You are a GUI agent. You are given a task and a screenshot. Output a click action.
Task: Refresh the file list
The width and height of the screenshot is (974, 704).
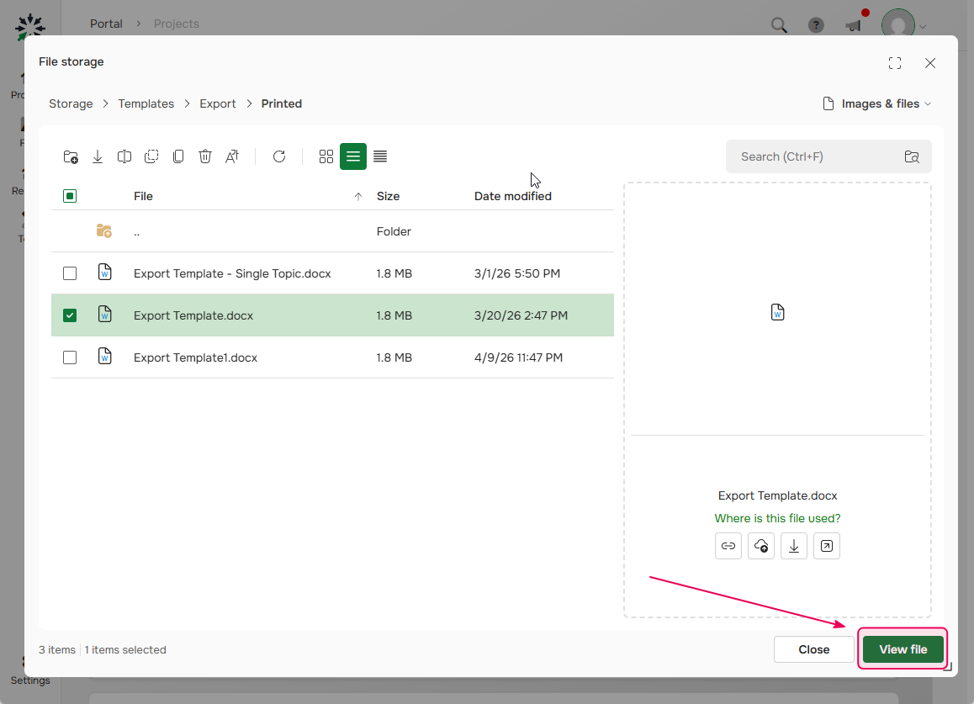point(279,156)
